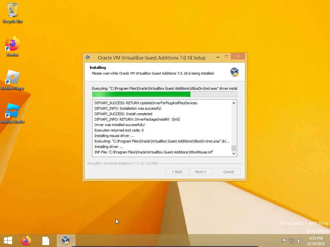Click the 'Installing' header text
330x247 pixels.
98,68
